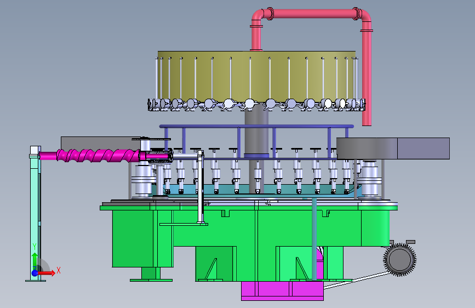Select the gray central support column
This screenshot has height=308, width=475.
coord(256,132)
